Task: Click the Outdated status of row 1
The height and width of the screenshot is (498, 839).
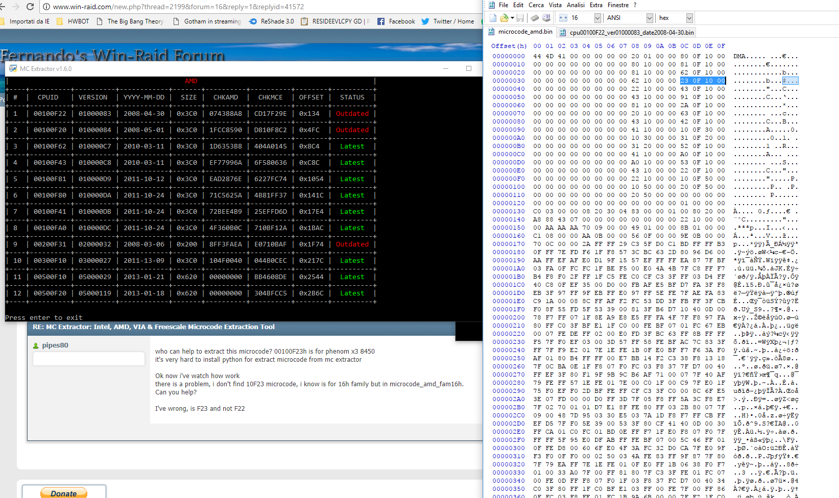Action: (x=352, y=113)
